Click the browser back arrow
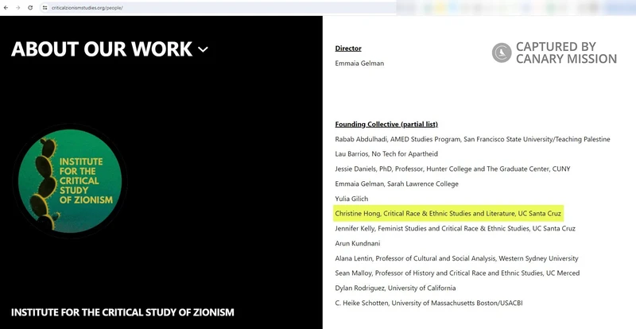Screen dimensions: 636x329 point(6,7)
